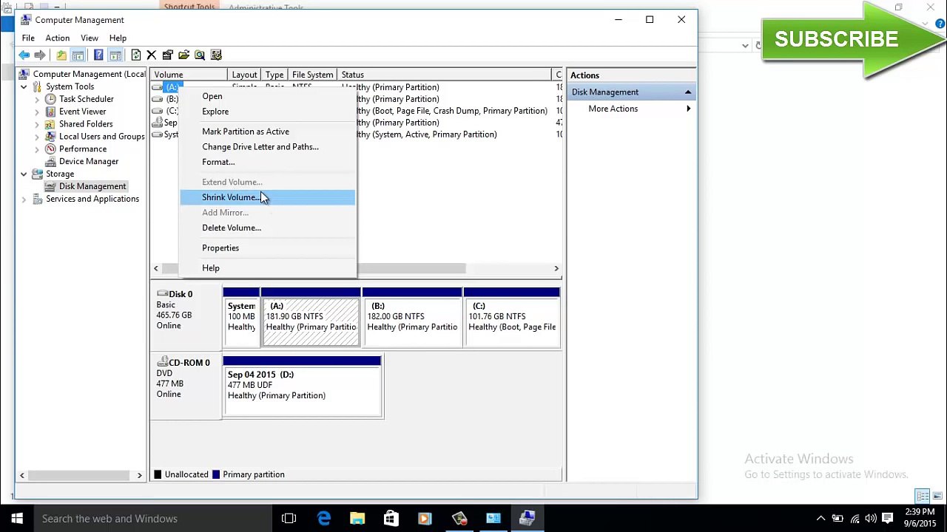
Task: Expand the Shared Folders node
Action: pyautogui.click(x=37, y=124)
